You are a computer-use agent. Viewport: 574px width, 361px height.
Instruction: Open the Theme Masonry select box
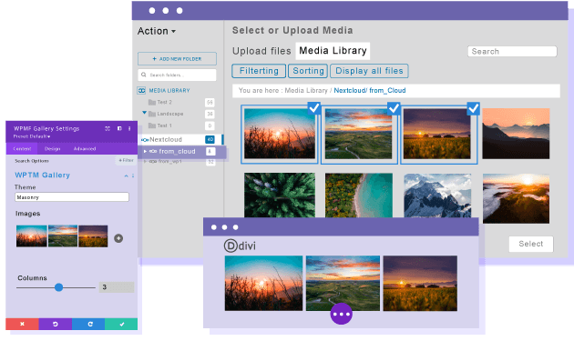point(72,197)
